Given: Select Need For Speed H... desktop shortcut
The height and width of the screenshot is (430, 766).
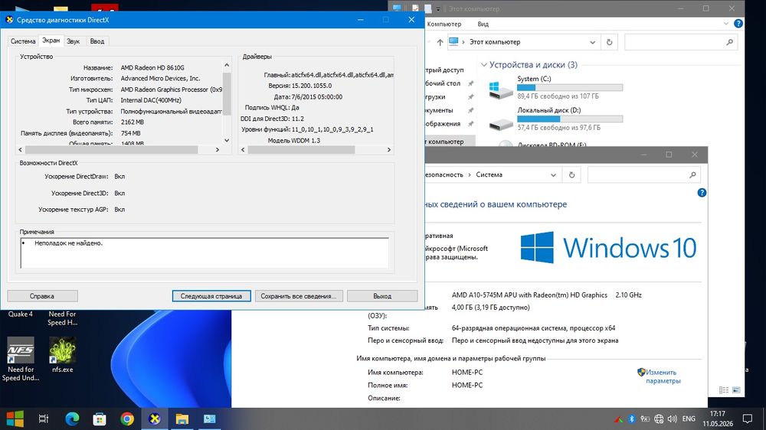Looking at the screenshot, I should [62, 318].
